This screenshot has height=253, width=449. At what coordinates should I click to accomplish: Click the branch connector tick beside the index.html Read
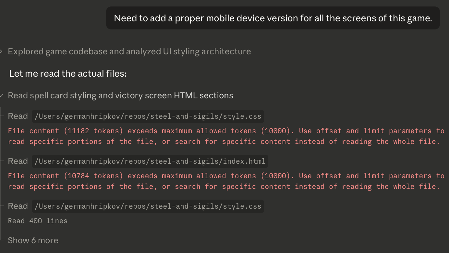[3, 161]
